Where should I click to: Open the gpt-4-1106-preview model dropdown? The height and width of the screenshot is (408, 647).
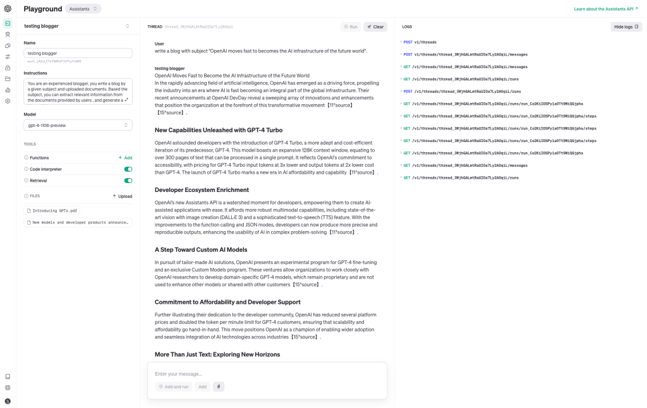pos(78,125)
